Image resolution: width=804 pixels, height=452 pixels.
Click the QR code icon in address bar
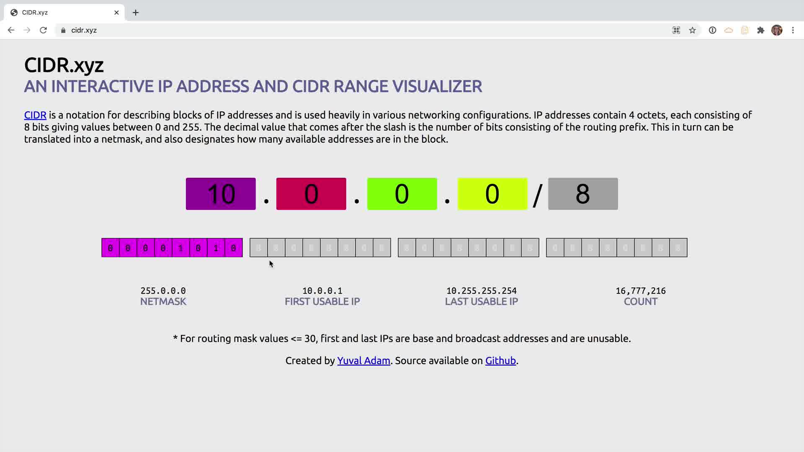point(676,30)
